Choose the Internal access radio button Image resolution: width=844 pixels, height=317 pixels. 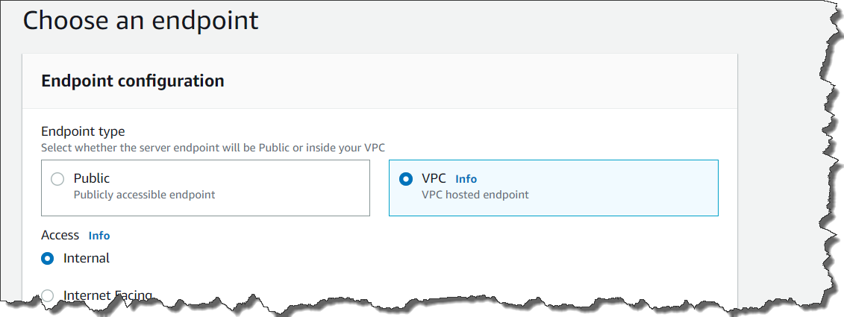(x=48, y=258)
